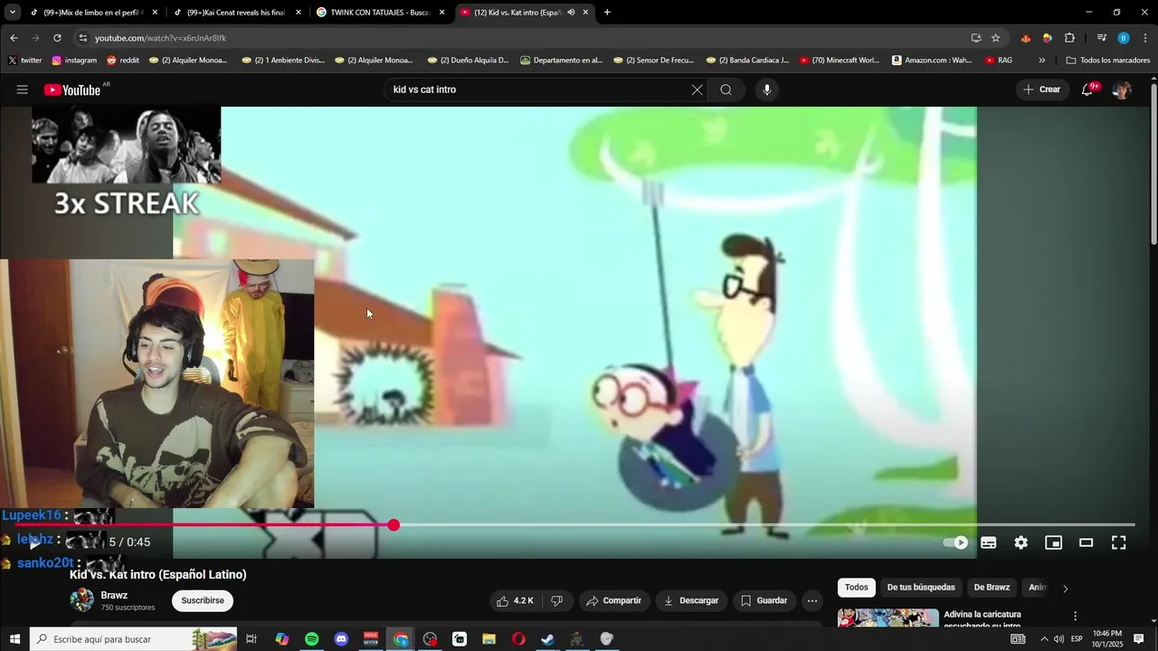1158x651 pixels.
Task: Go to the YouTube home logo
Action: [x=73, y=90]
